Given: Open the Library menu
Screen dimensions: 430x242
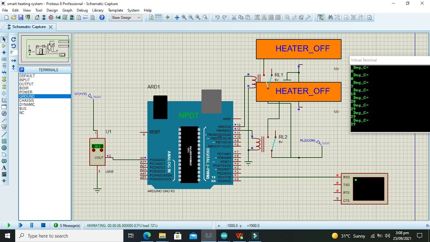Looking at the screenshot, I should pyautogui.click(x=98, y=10).
